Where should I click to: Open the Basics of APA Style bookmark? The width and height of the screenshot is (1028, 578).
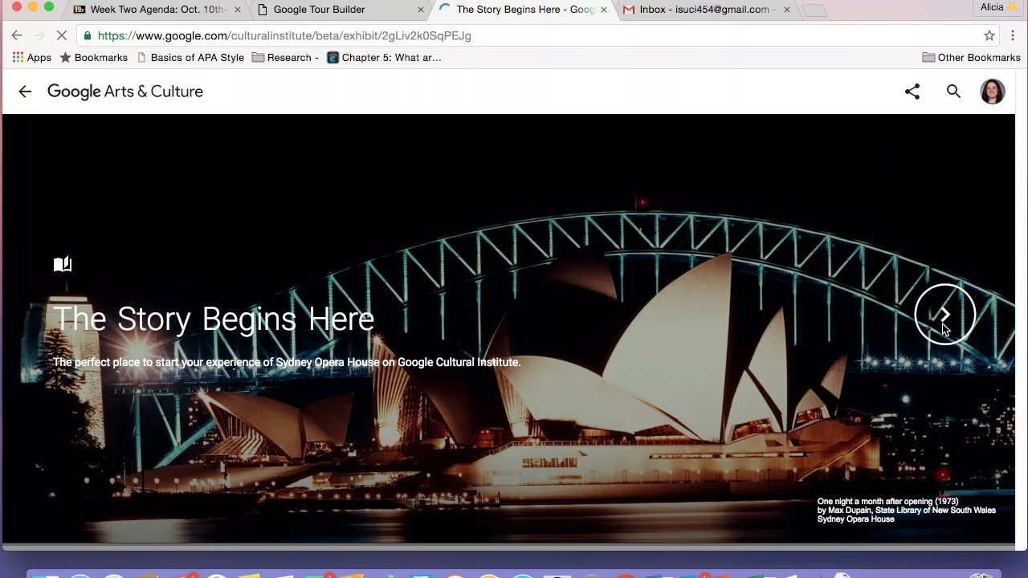click(190, 58)
